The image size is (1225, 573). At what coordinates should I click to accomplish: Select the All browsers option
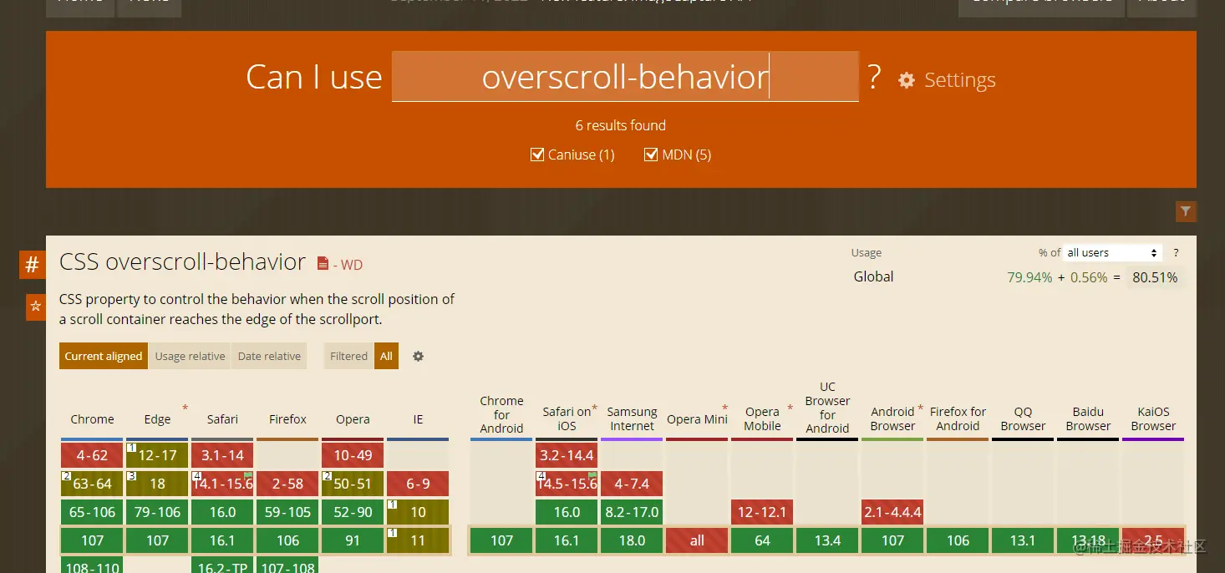(x=386, y=356)
